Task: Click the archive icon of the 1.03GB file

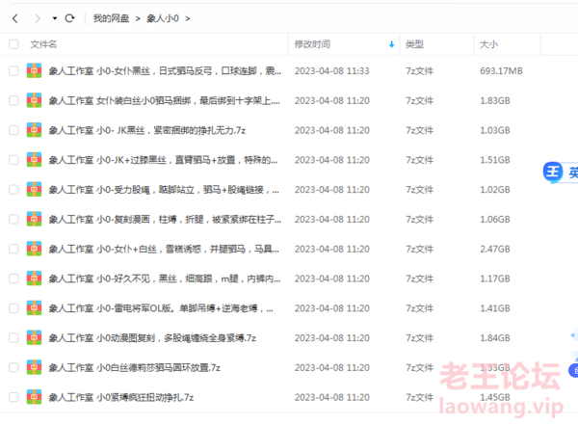Action: pyautogui.click(x=34, y=130)
